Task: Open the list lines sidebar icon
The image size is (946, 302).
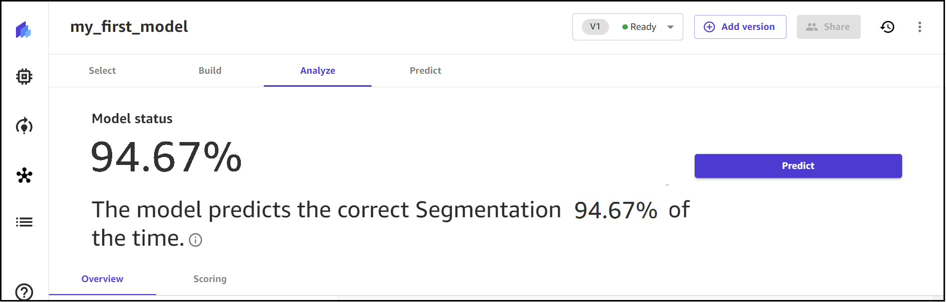Action: click(24, 222)
